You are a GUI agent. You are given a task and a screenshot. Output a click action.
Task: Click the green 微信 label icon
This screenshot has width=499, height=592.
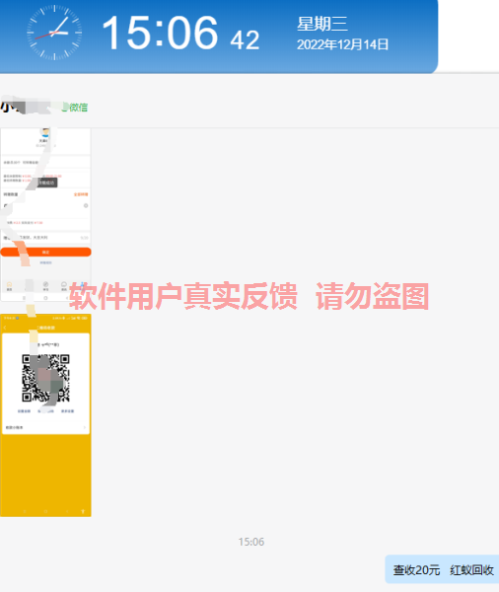point(76,108)
